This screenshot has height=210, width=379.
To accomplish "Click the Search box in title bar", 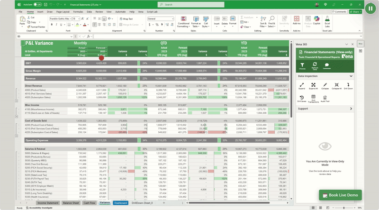I will (191, 5).
